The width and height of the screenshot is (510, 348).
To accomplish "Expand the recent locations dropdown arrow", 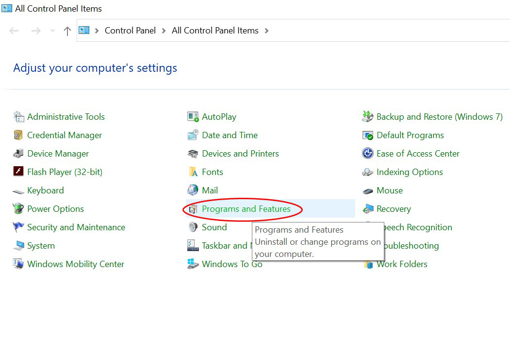I will click(x=52, y=31).
